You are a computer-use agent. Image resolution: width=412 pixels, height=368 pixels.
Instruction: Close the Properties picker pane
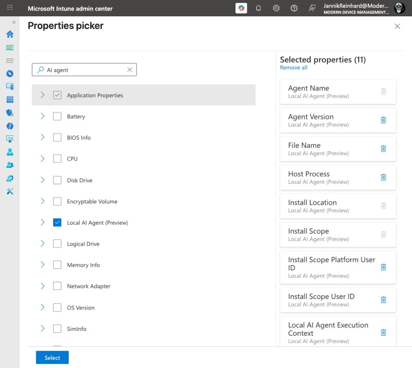[397, 26]
